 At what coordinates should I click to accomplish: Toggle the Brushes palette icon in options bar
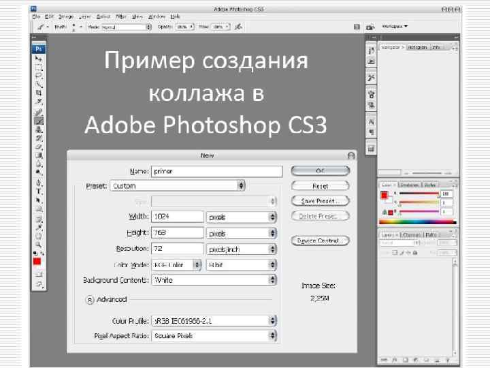click(357, 27)
